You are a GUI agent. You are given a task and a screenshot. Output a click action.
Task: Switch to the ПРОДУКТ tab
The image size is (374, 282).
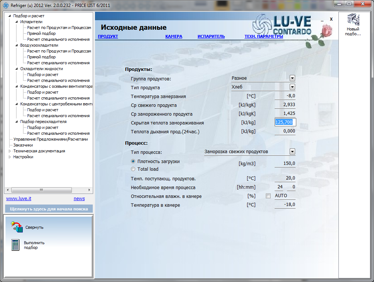(108, 36)
